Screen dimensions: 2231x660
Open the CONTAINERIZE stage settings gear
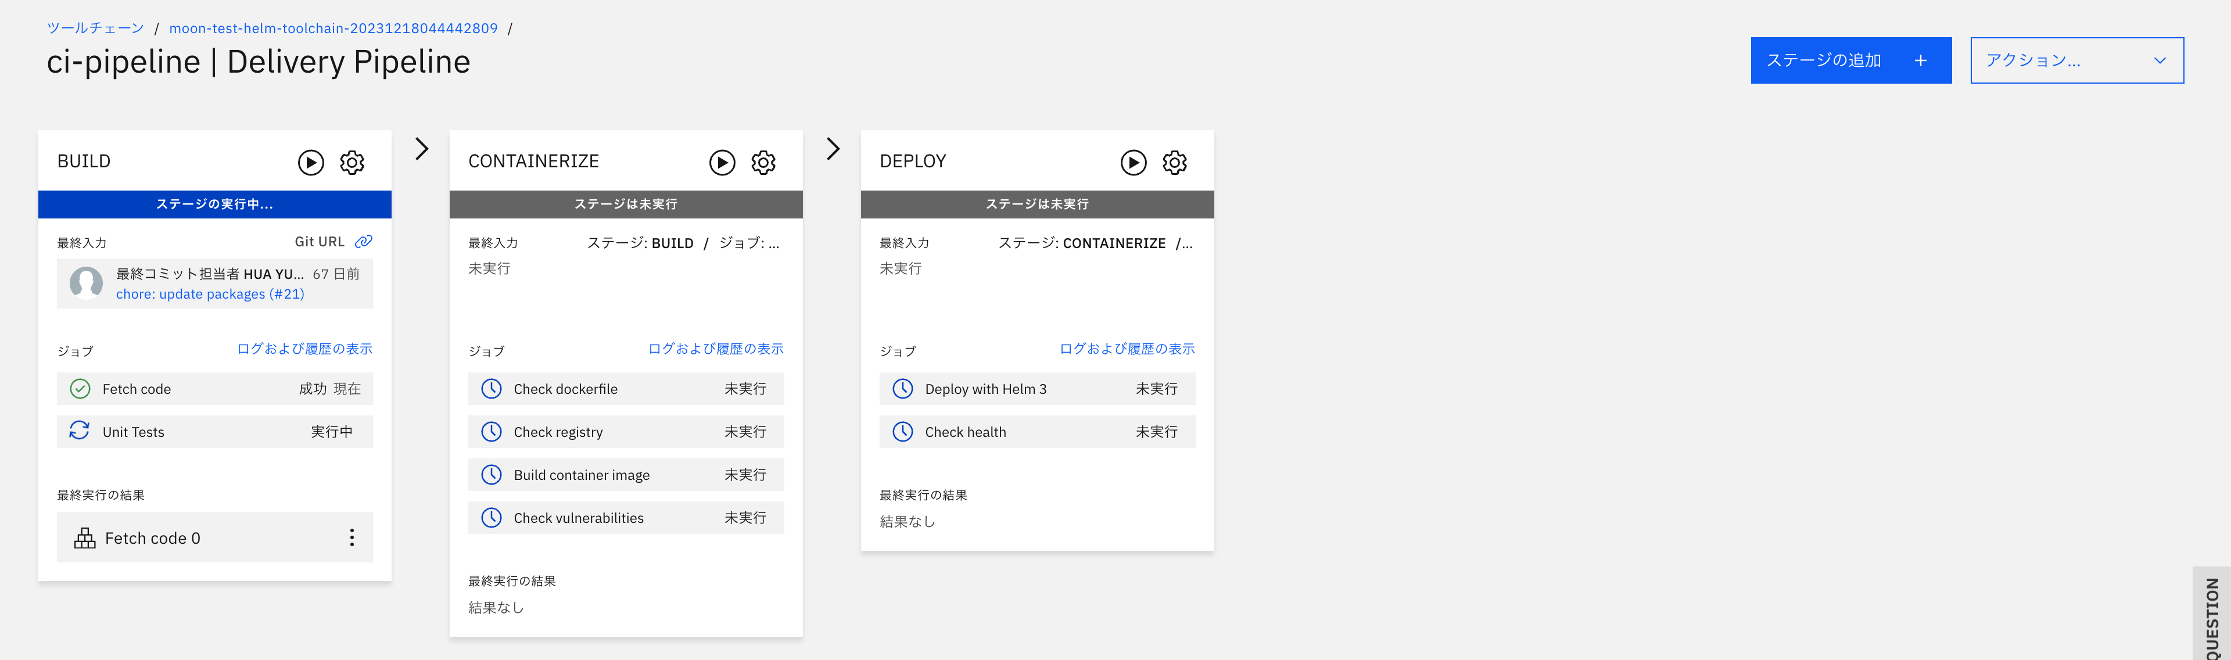[763, 162]
